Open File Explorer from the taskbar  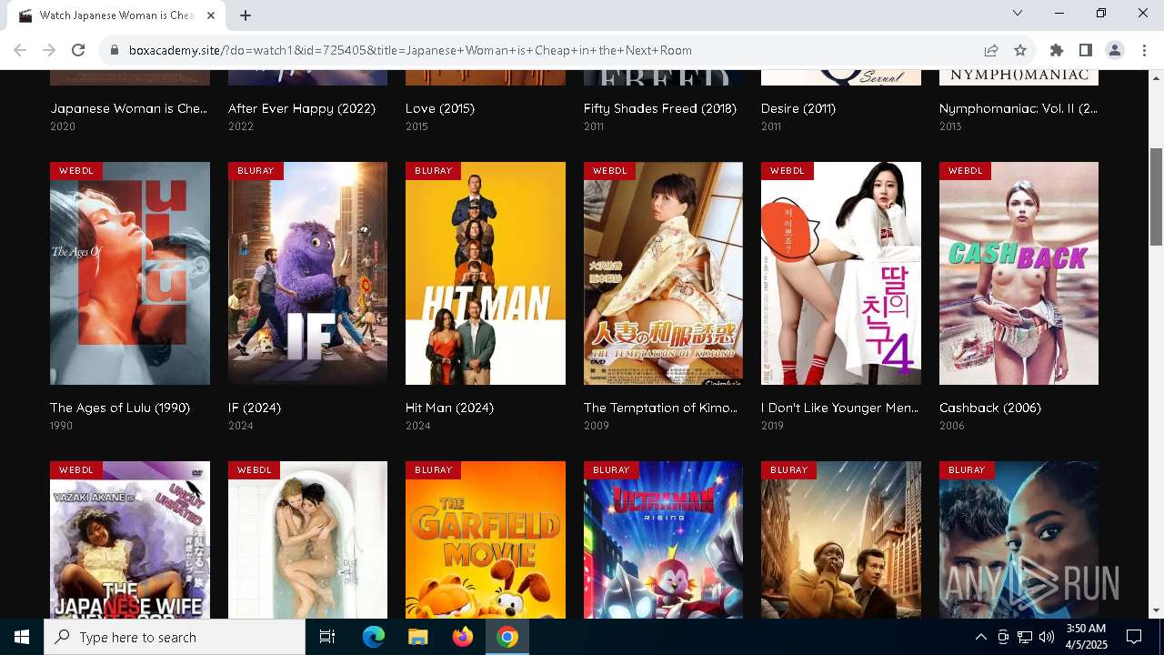(x=417, y=637)
